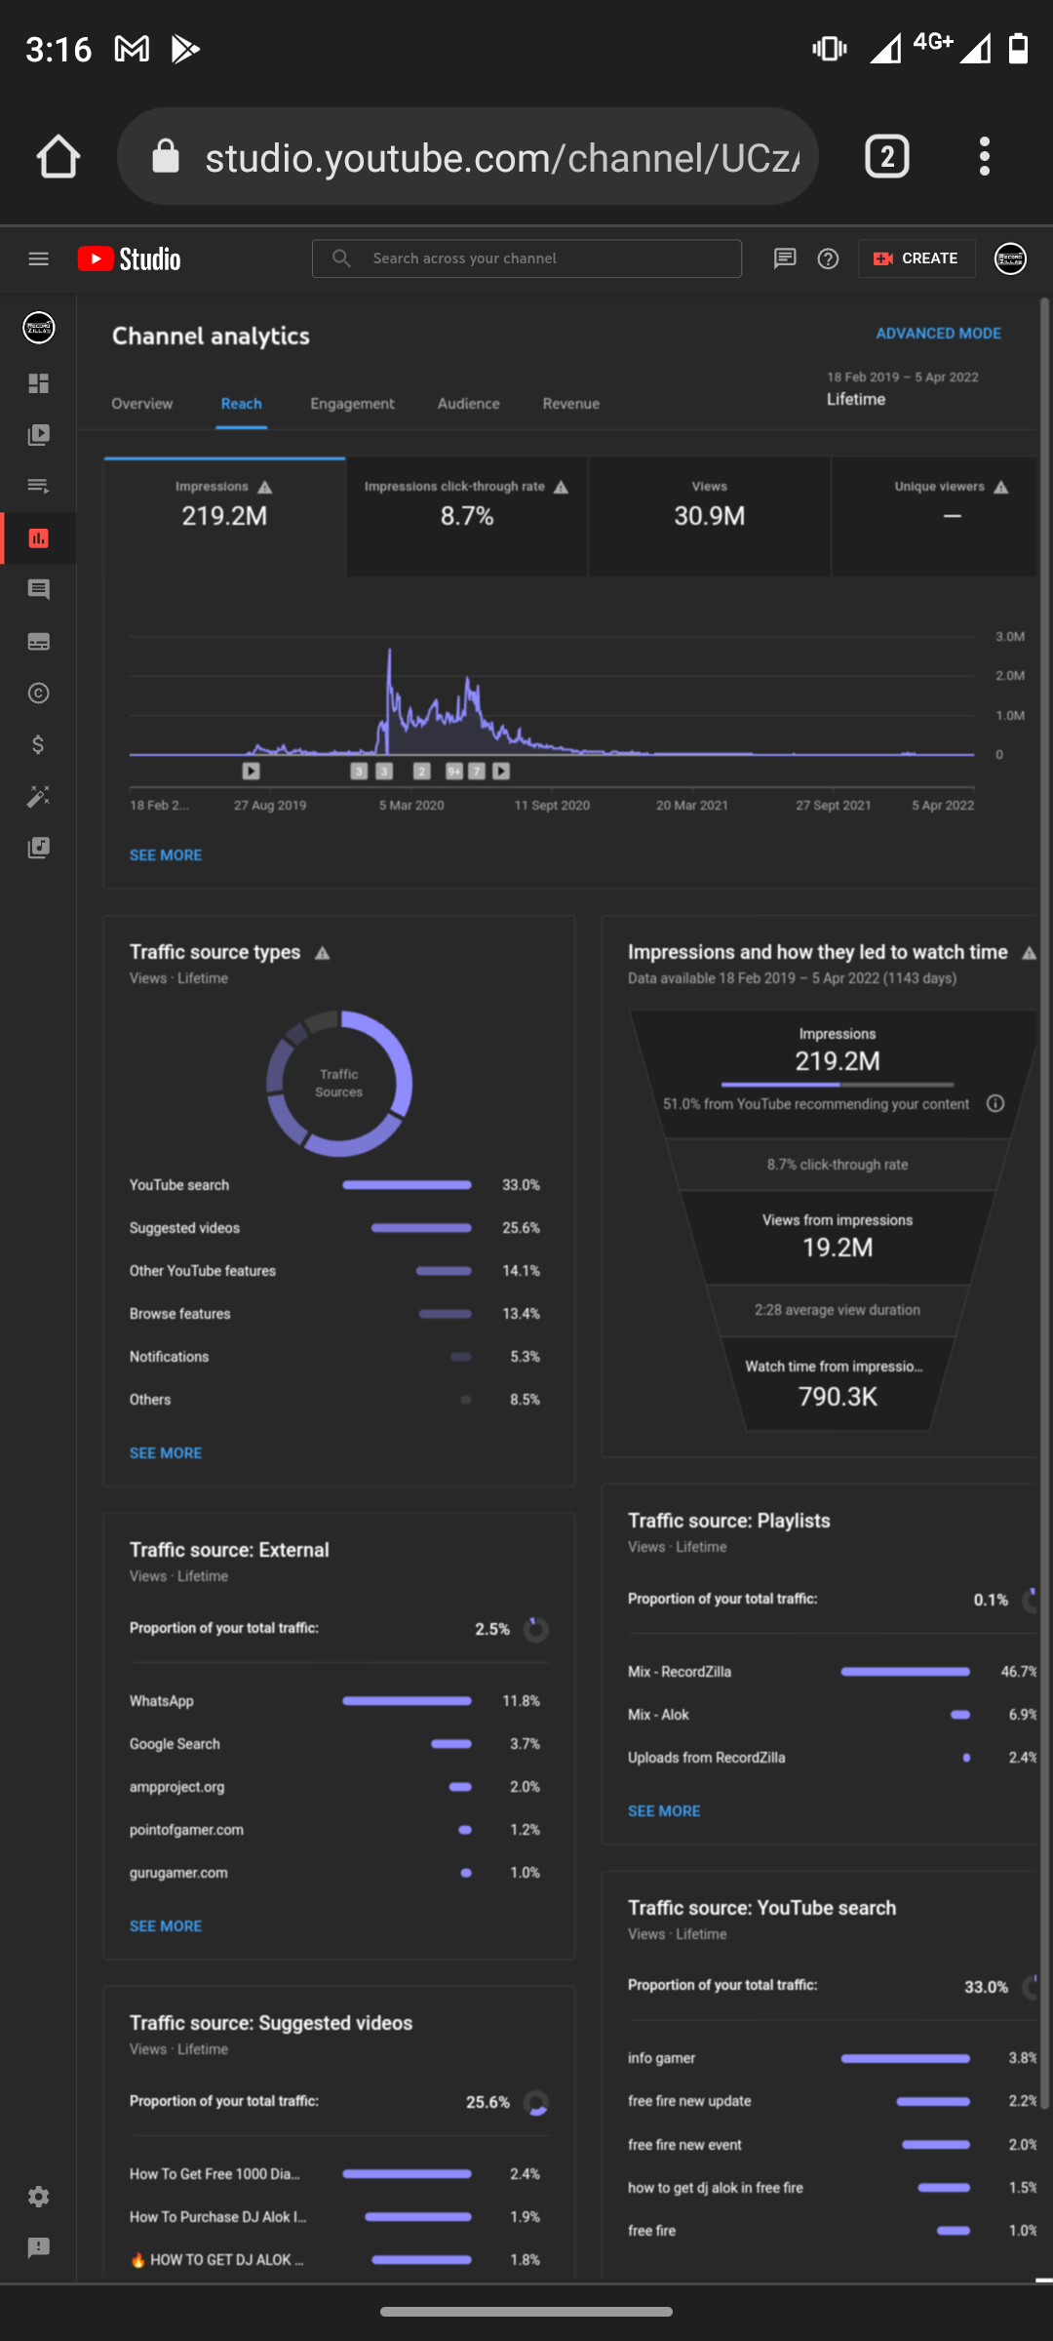This screenshot has height=2341, width=1053.
Task: Click the first video marker on chart timeline
Action: point(252,772)
